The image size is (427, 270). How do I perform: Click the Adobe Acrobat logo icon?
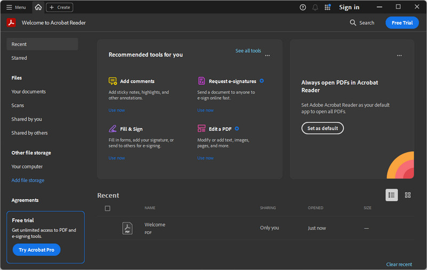[11, 22]
